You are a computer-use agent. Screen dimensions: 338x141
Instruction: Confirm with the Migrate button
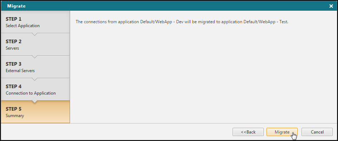pyautogui.click(x=282, y=132)
